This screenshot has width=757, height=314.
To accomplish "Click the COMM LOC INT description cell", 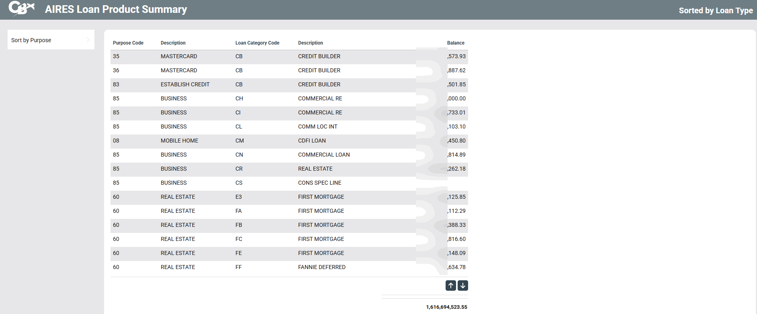I will (x=317, y=126).
